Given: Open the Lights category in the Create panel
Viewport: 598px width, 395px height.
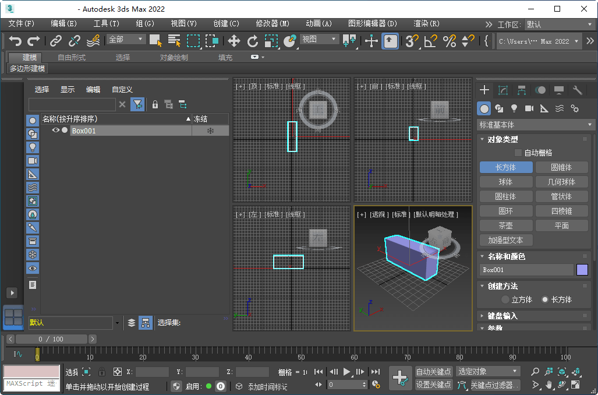Looking at the screenshot, I should pos(515,108).
